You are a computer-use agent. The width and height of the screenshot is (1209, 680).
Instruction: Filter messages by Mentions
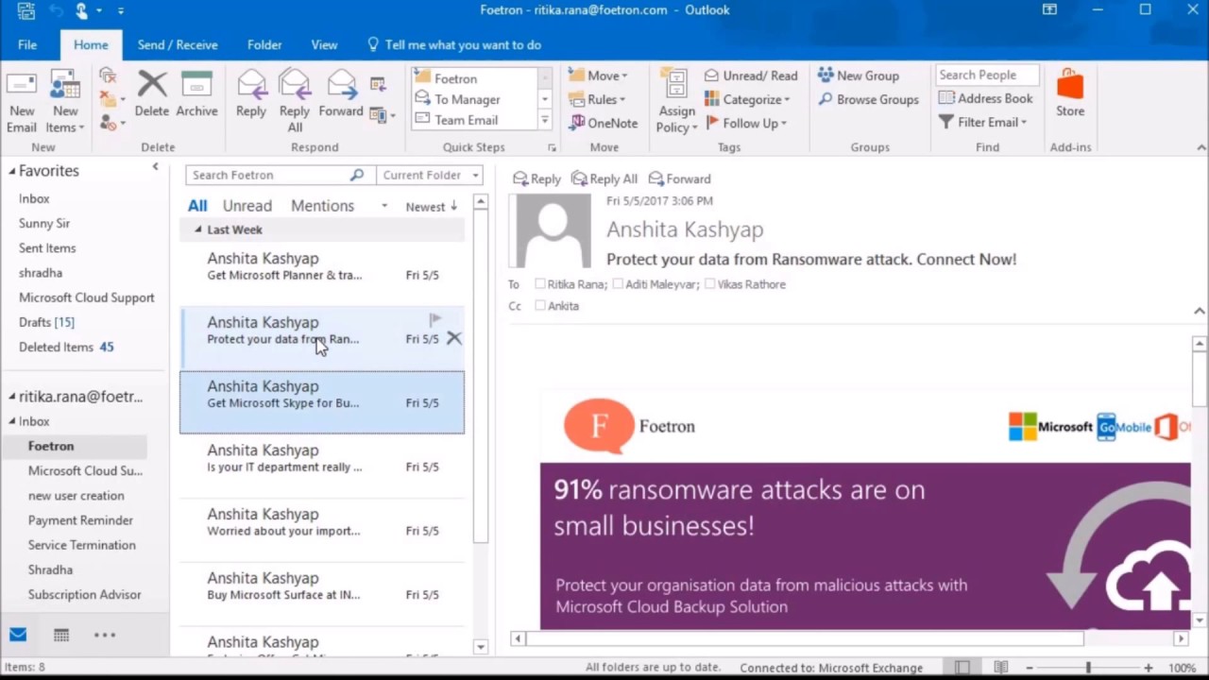(322, 206)
